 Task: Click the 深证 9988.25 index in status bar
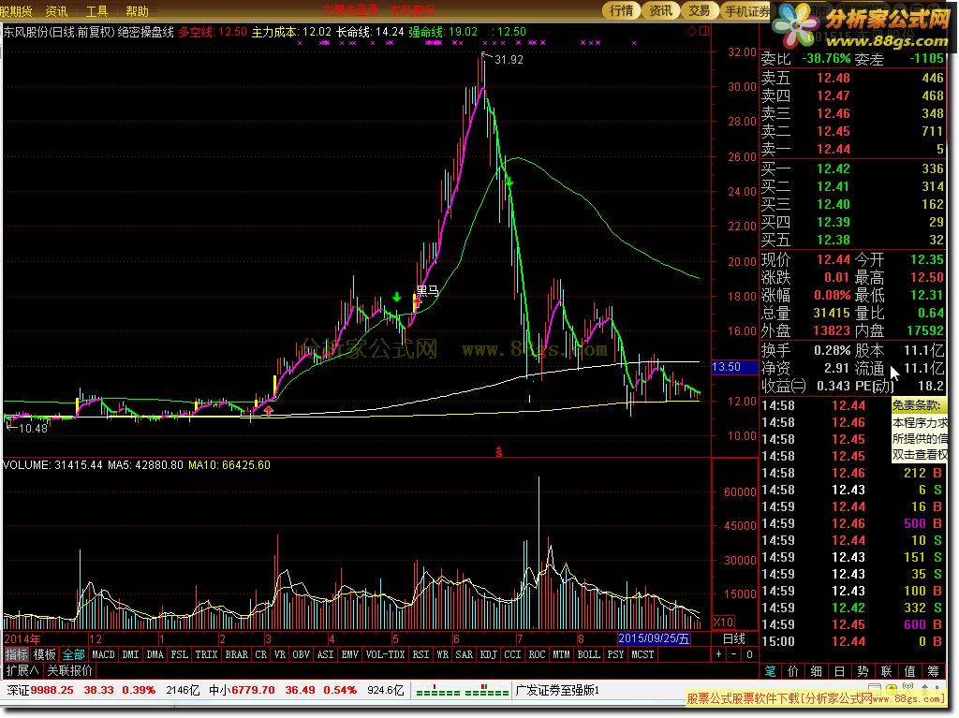tap(40, 691)
